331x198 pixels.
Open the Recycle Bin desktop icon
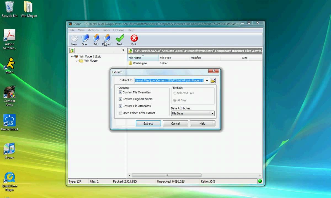(9, 9)
